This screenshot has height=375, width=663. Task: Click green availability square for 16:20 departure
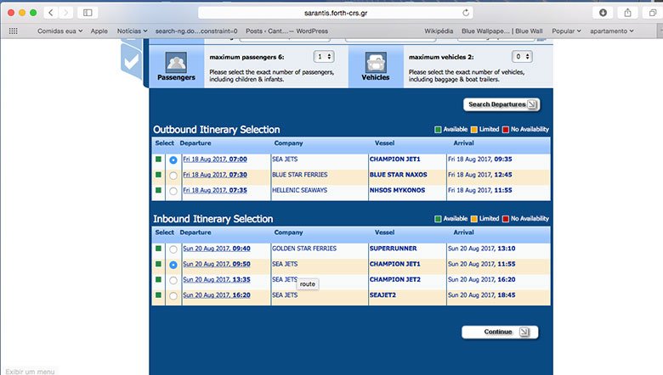pyautogui.click(x=158, y=295)
